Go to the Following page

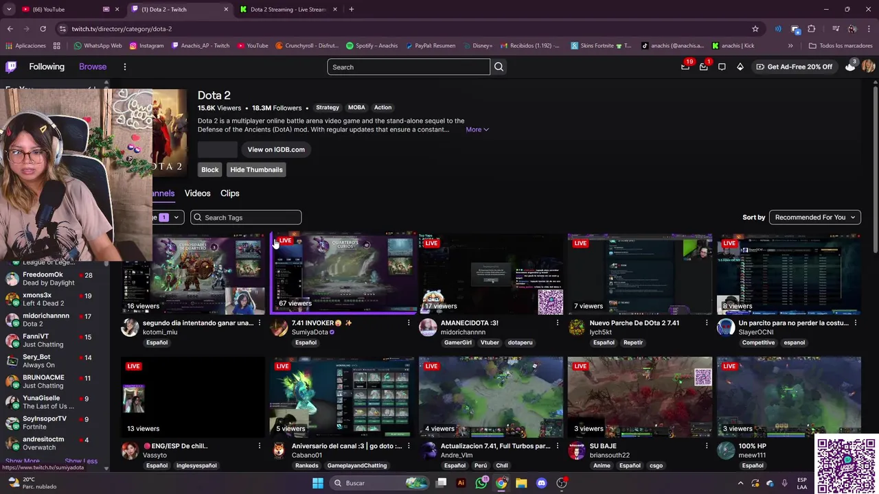[x=47, y=67]
